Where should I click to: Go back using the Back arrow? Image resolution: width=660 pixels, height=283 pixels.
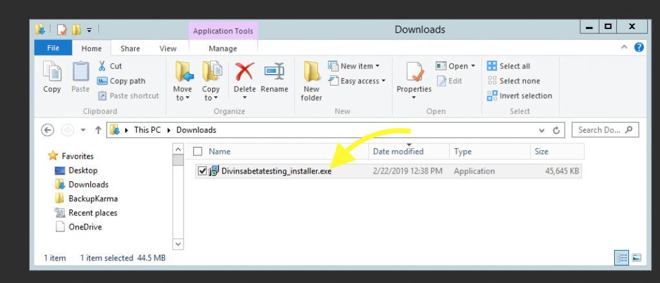pyautogui.click(x=47, y=130)
